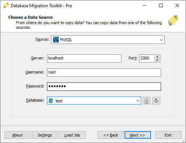Decrease the Port value with down arrow
This screenshot has width=186, height=143.
157,60
